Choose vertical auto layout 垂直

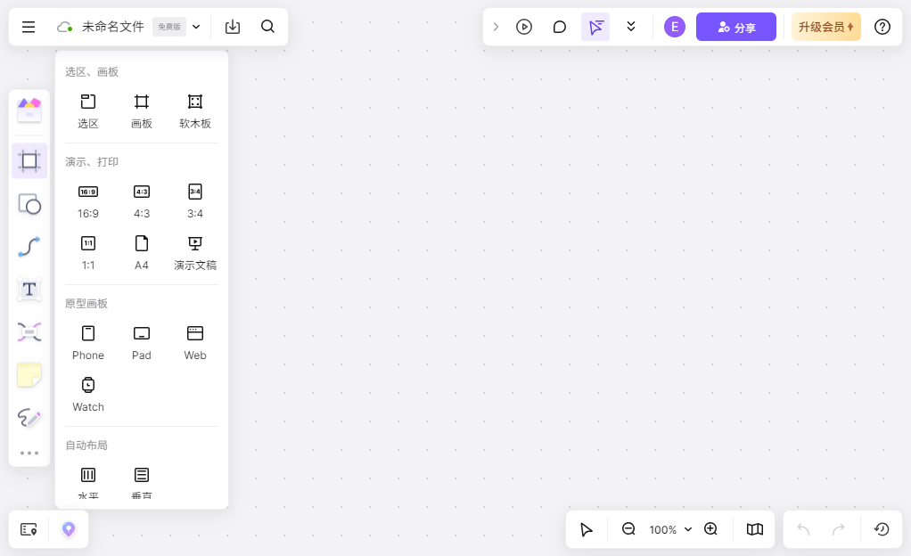[142, 483]
